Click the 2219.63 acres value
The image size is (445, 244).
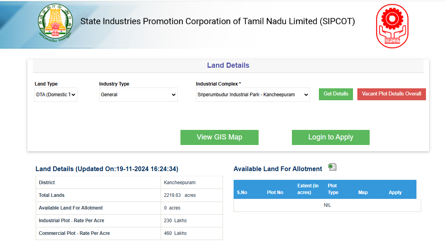(180, 195)
